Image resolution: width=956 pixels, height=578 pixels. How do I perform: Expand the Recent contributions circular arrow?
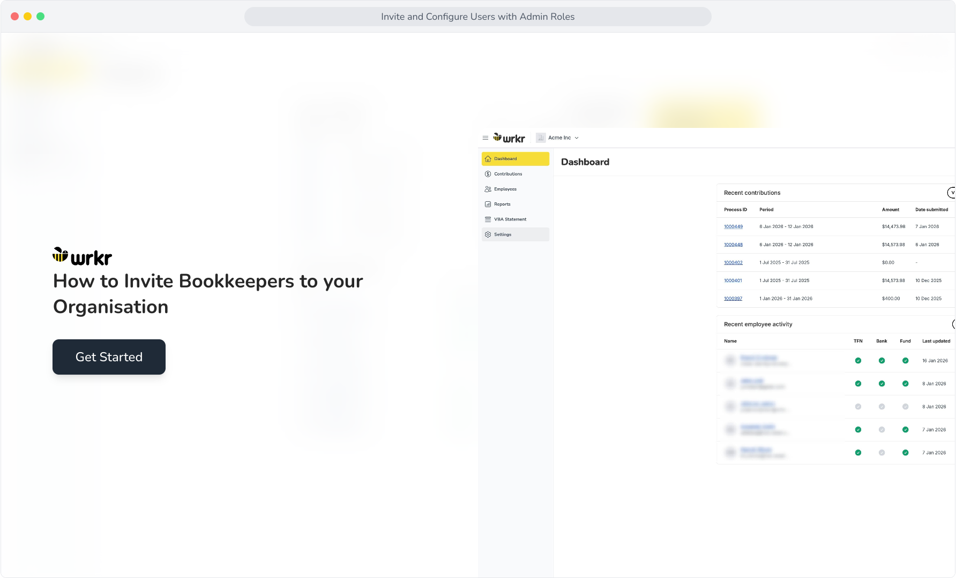tap(952, 193)
